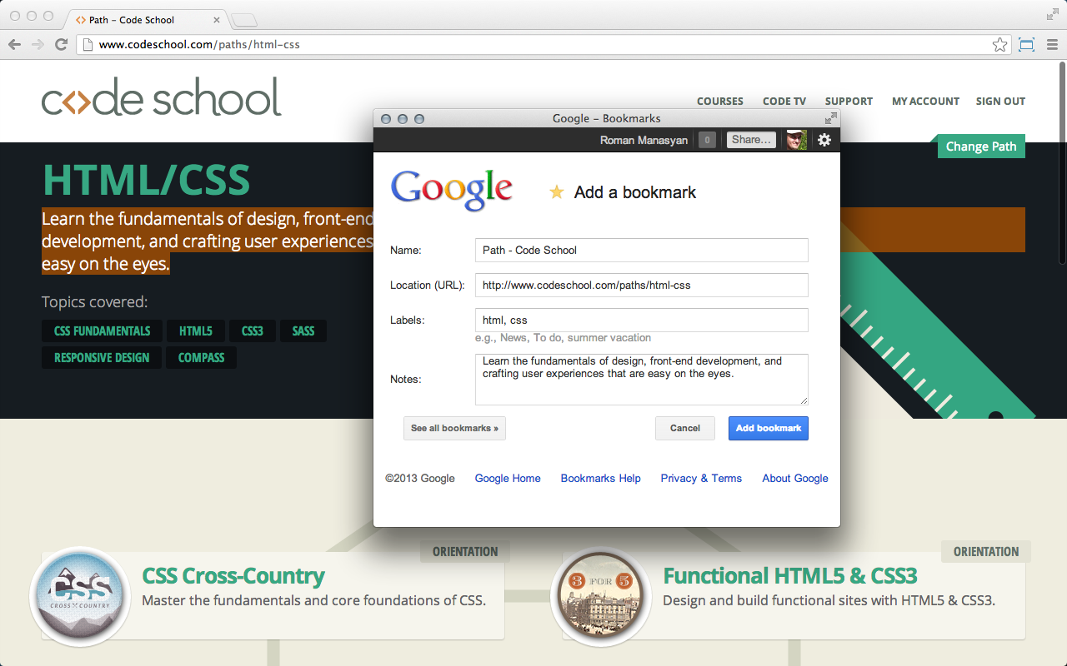Click the bookmark Name field

tap(642, 250)
